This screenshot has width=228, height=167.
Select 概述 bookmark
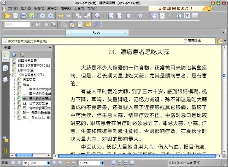(26, 84)
